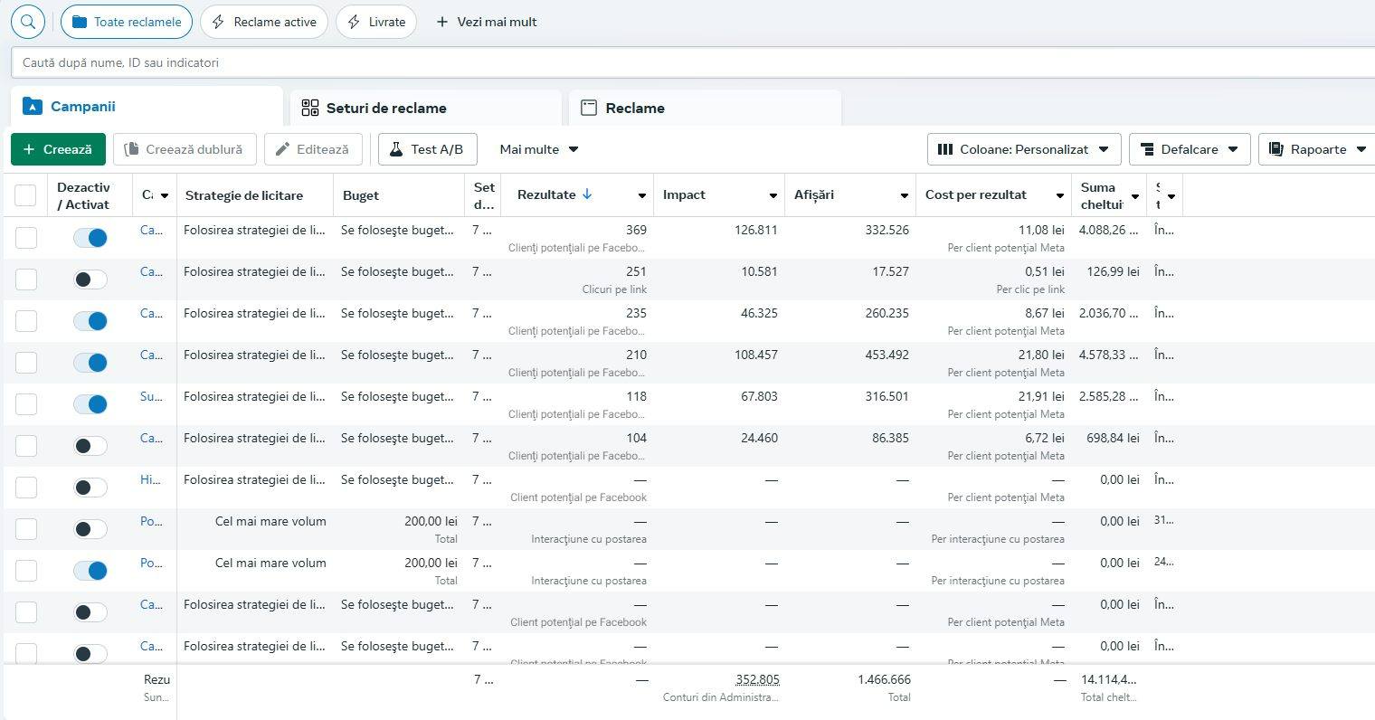Tick the checkbox for the 118 results row
Image resolution: width=1375 pixels, height=720 pixels.
[x=26, y=404]
